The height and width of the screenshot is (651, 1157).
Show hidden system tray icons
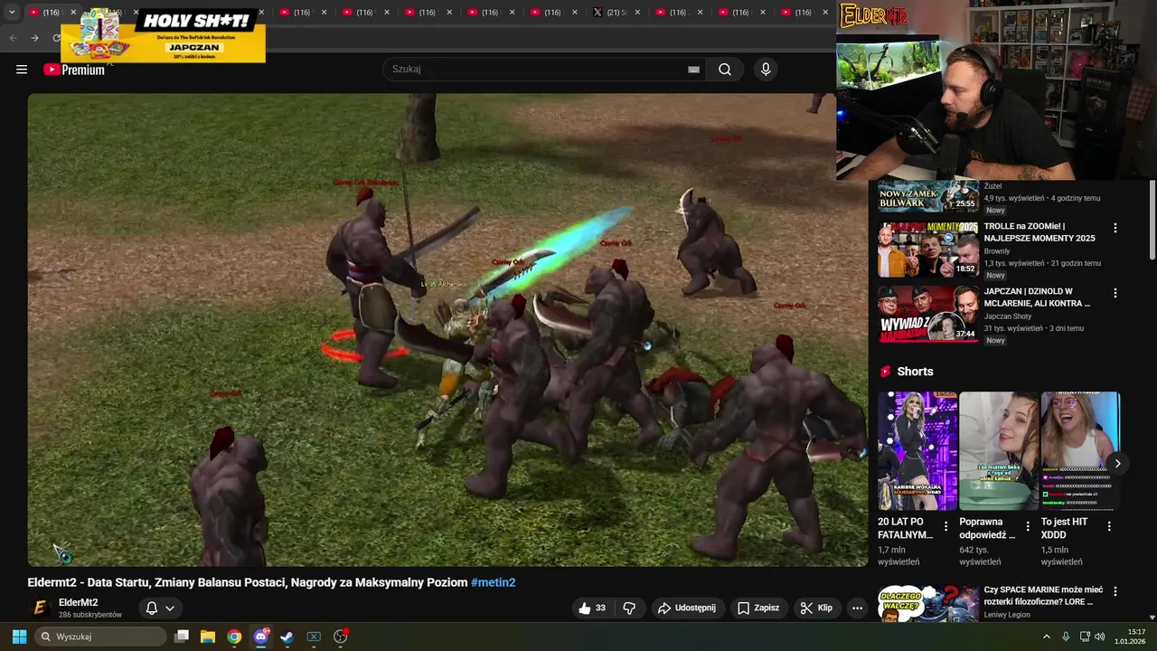click(x=1047, y=637)
